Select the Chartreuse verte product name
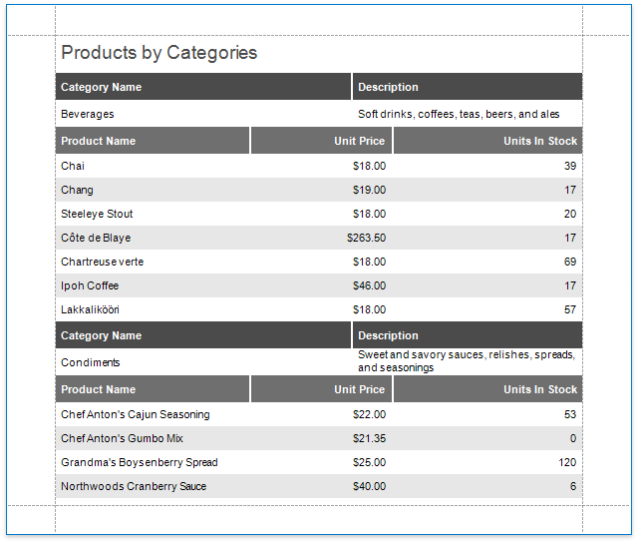The image size is (638, 543). [x=102, y=262]
